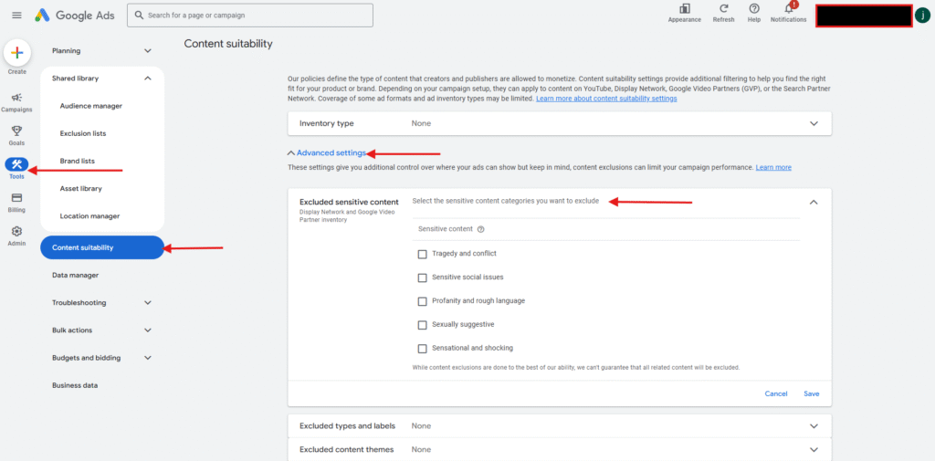The width and height of the screenshot is (935, 461).
Task: Check Sexually suggestive
Action: pyautogui.click(x=422, y=325)
